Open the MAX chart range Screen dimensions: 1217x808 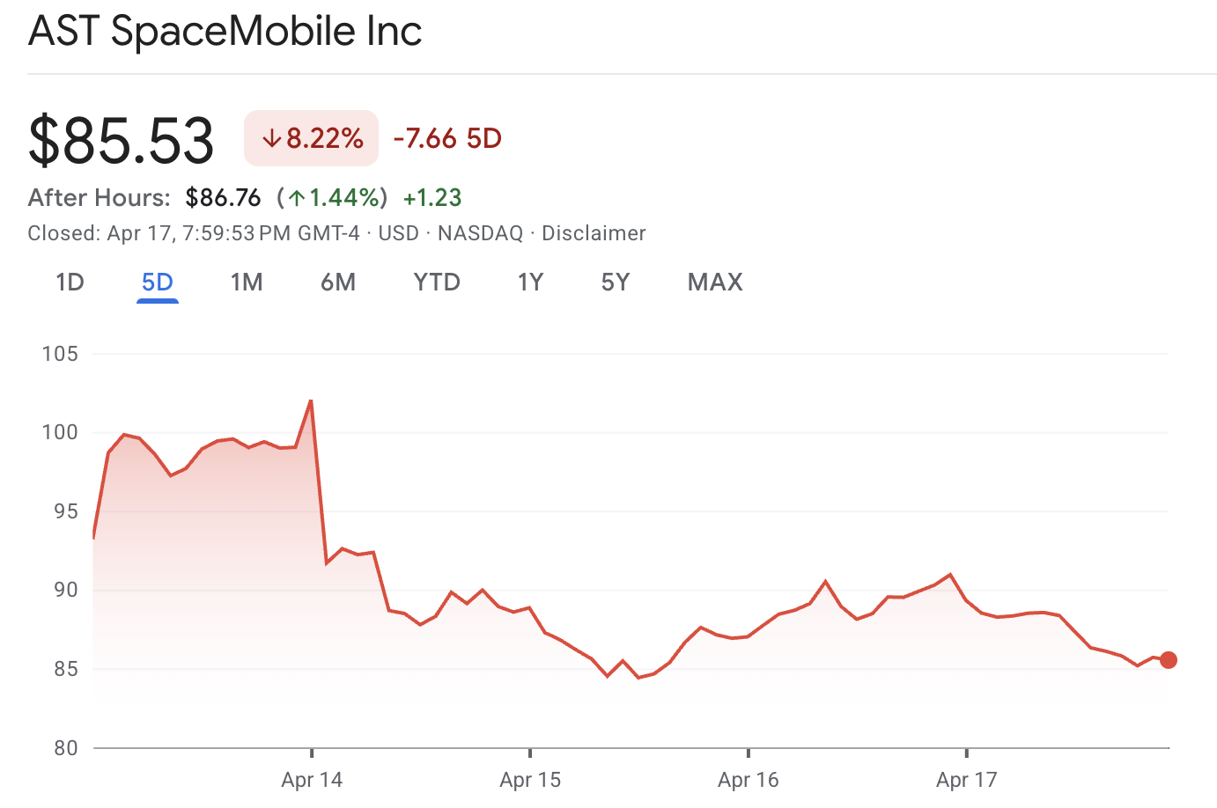coord(715,283)
